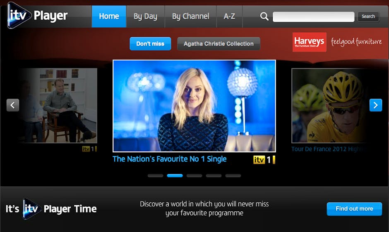Select the third carousel indicator dash
Viewport: 389px width, 232px height.
[194, 176]
